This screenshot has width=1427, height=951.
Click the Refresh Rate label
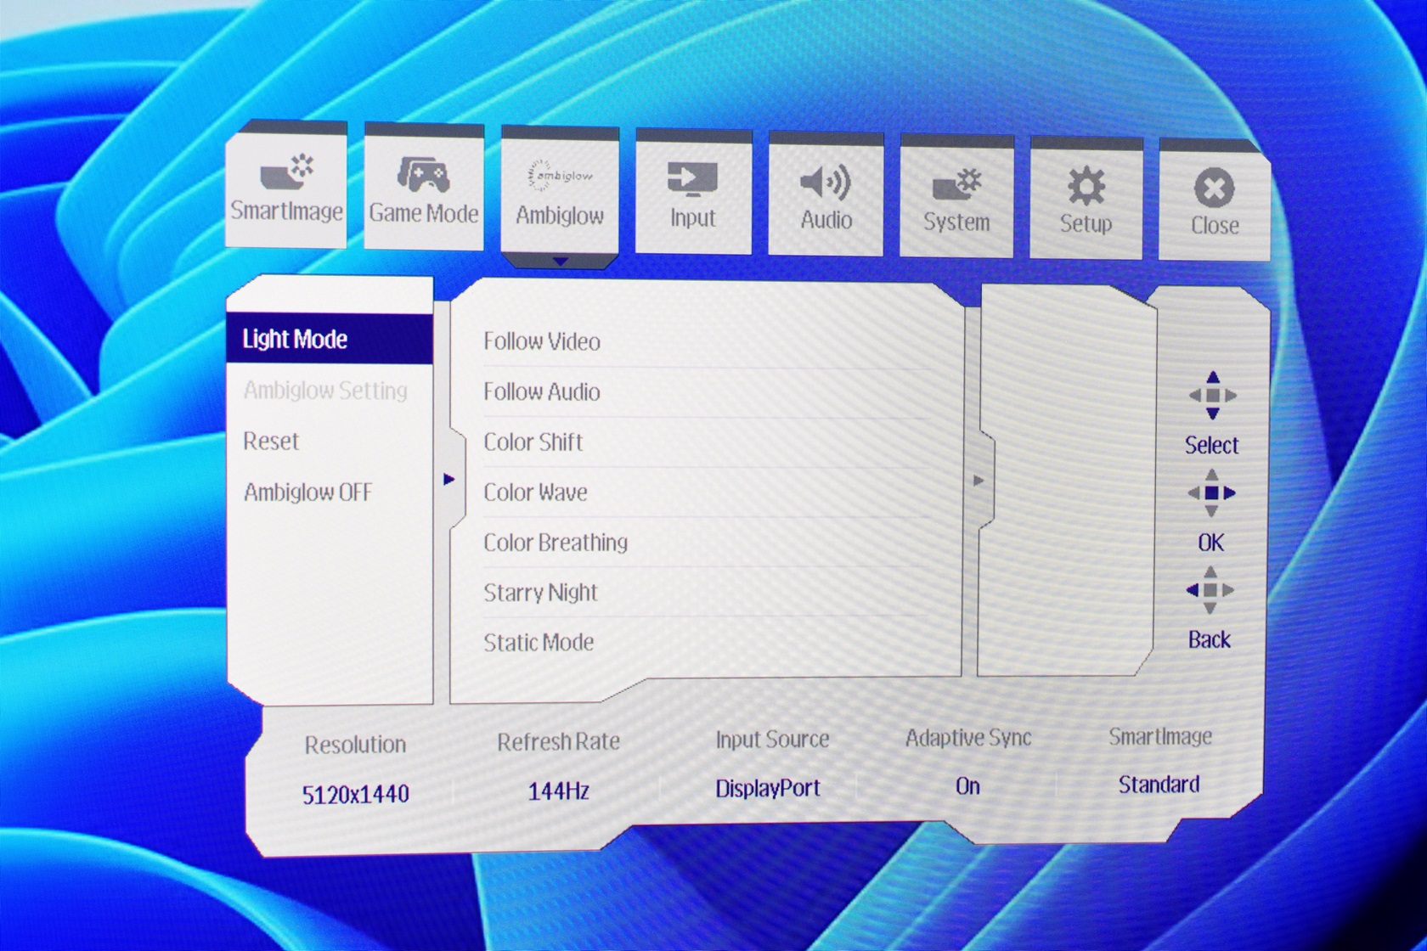[x=558, y=741]
